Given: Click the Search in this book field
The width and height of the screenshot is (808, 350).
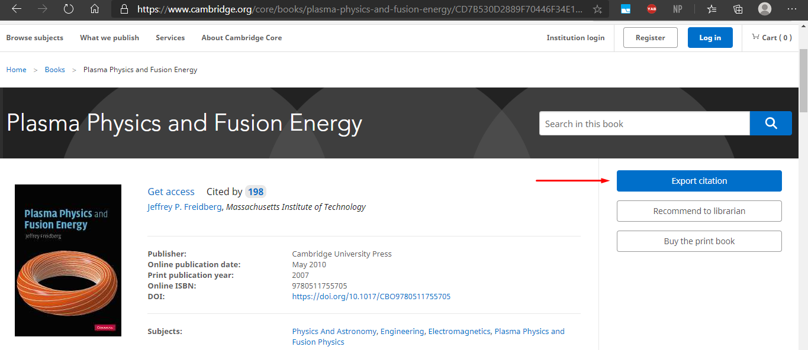Looking at the screenshot, I should [644, 124].
